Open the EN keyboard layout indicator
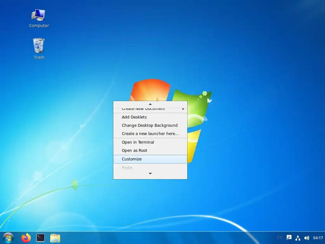 279,238
